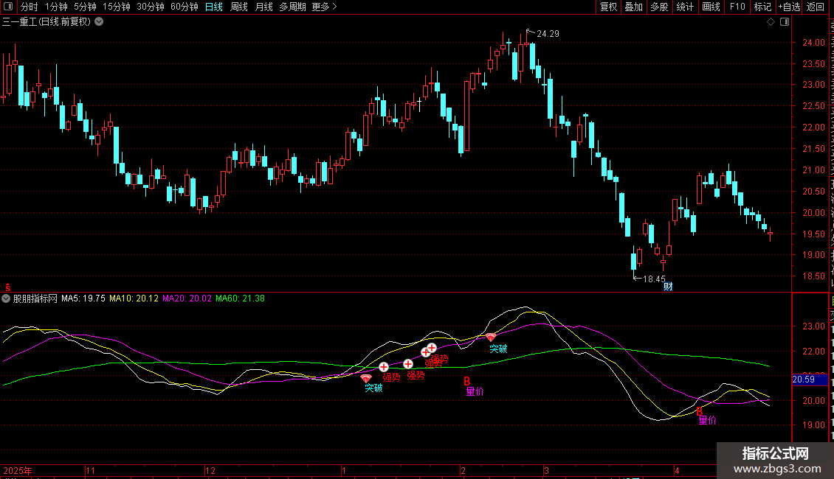
Task: Click the first 强势 plus-circle signal icon
Action: (x=384, y=367)
